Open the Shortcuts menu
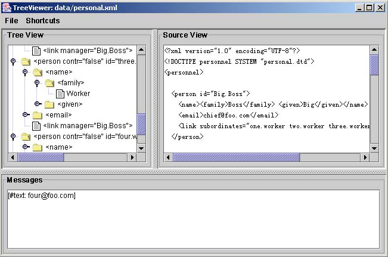This screenshot has height=257, width=388. click(43, 20)
